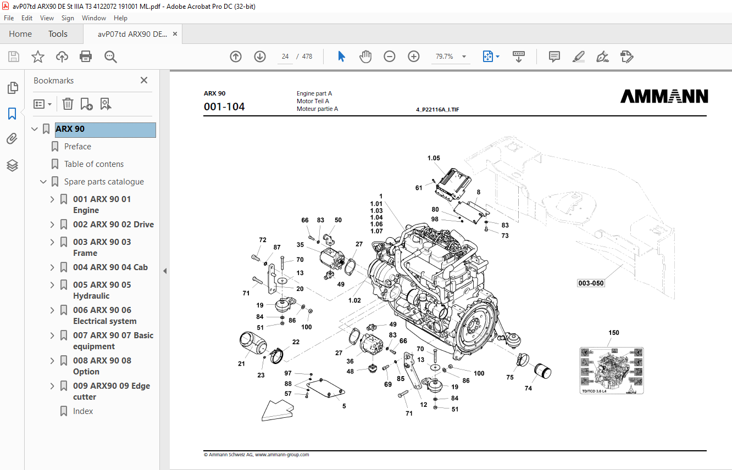732x470 pixels.
Task: Click the upload to cloud icon
Action: pyautogui.click(x=62, y=57)
